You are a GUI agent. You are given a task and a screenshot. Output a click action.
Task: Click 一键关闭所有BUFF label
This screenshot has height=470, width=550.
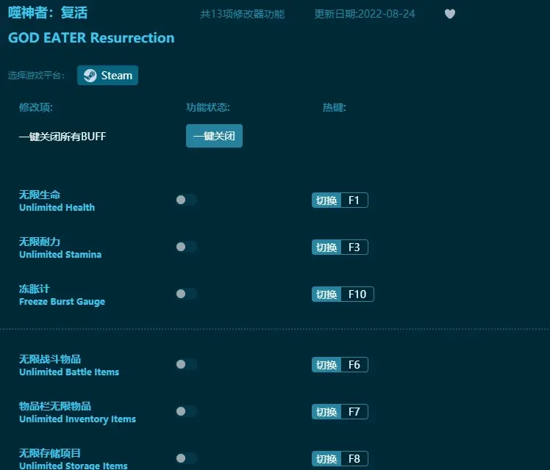point(63,137)
